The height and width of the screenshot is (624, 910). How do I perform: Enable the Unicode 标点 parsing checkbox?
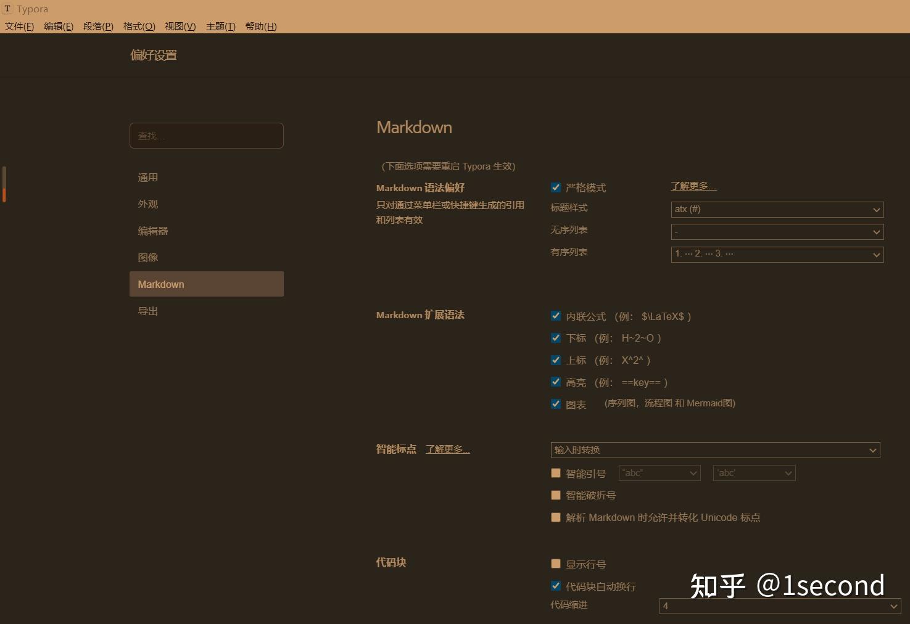point(556,517)
